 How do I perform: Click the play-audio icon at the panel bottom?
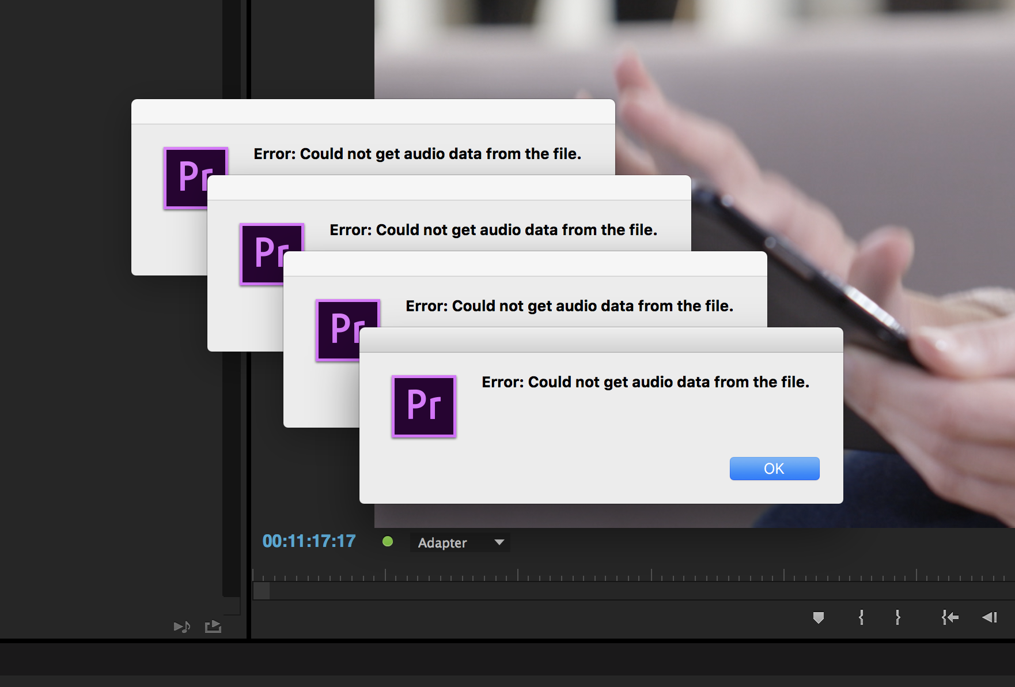[182, 626]
